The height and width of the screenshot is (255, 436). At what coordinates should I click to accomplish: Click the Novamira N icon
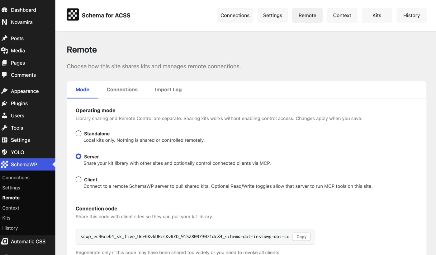[x=4, y=22]
